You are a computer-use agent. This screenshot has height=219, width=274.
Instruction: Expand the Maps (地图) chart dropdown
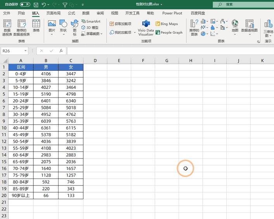point(235,34)
